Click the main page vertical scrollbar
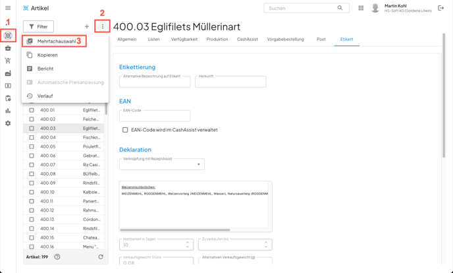 click(444, 96)
